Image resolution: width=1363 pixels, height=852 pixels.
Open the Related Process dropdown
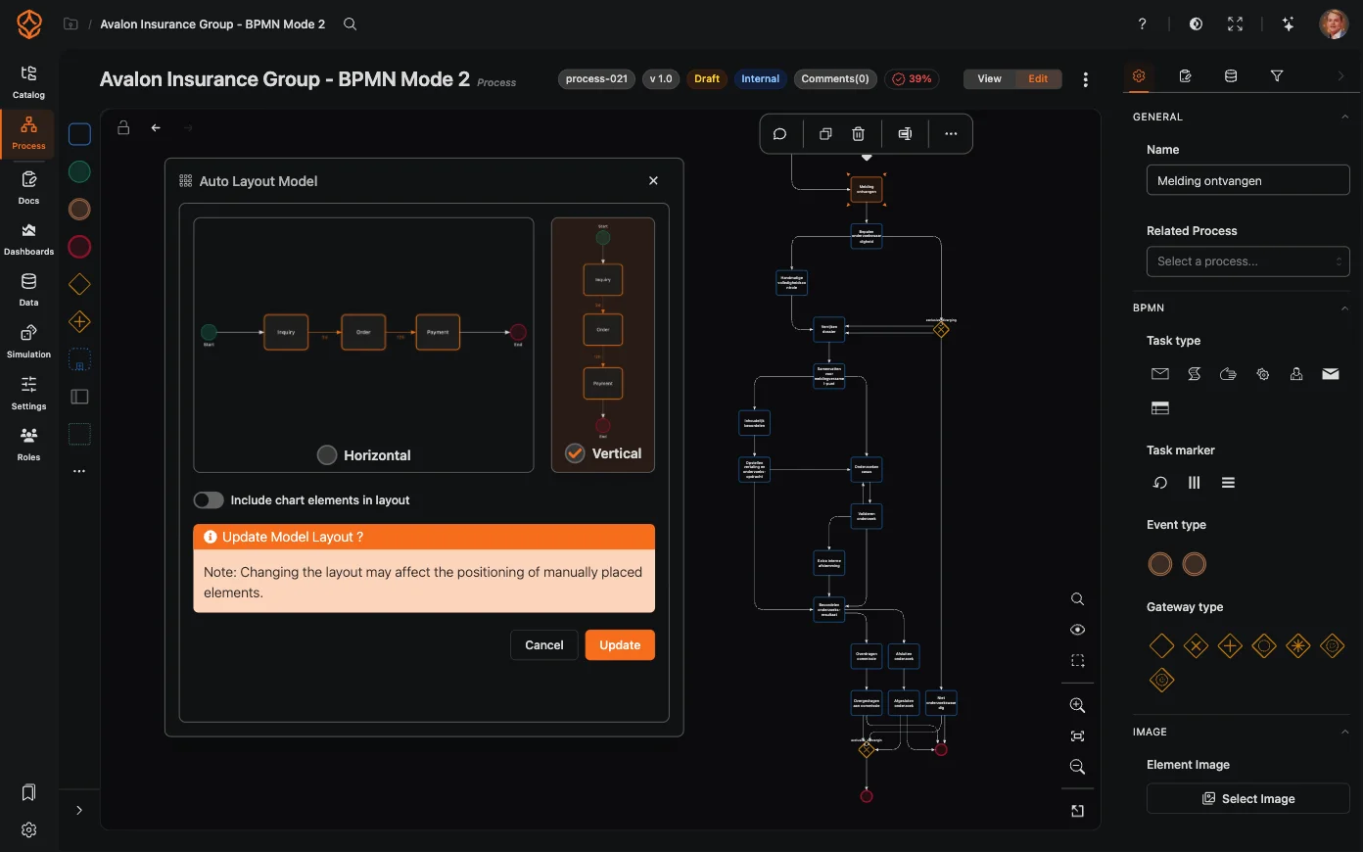pyautogui.click(x=1247, y=261)
